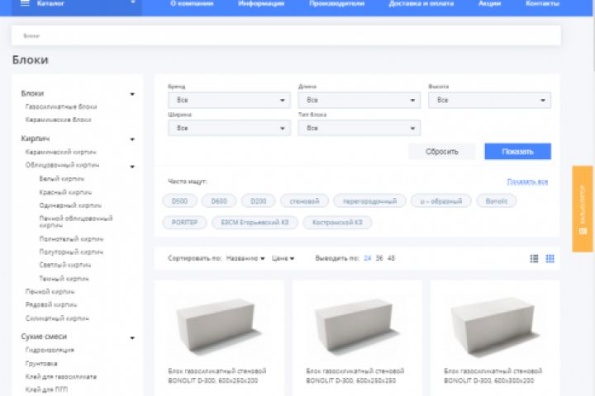Open Доставка и оплата menu item
The width and height of the screenshot is (595, 396).
[421, 3]
